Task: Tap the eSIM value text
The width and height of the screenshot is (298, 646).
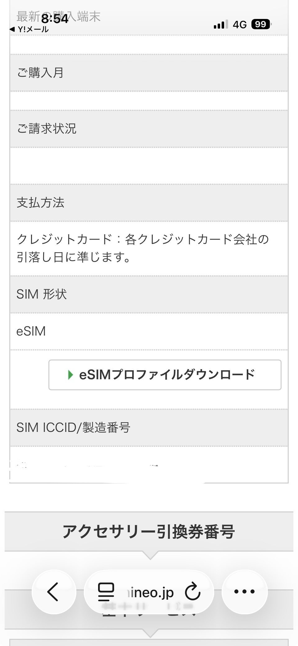Action: point(31,331)
